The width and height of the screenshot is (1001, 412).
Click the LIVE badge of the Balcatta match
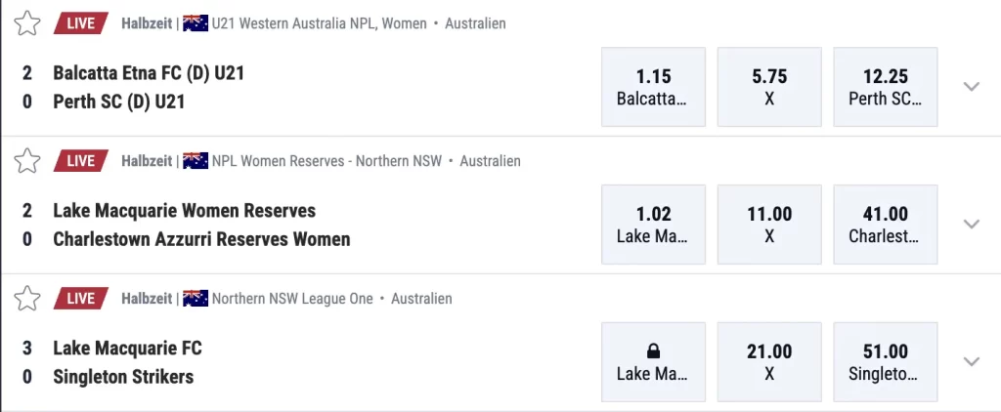(x=80, y=23)
